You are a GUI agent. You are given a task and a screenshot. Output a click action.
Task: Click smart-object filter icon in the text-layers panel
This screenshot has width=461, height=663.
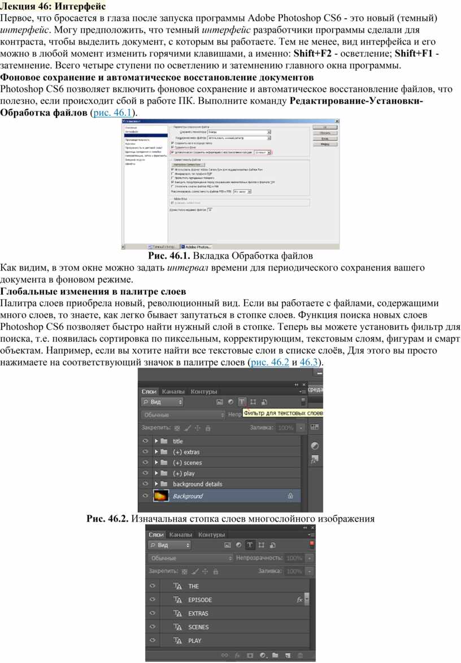point(273,545)
